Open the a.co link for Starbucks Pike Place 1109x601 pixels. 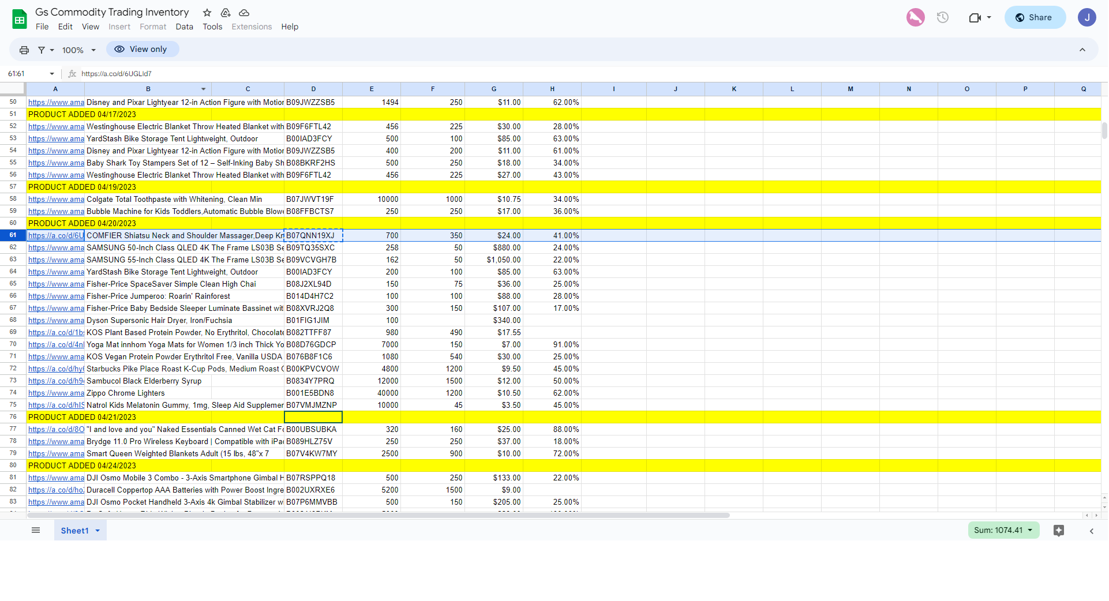[x=56, y=369]
